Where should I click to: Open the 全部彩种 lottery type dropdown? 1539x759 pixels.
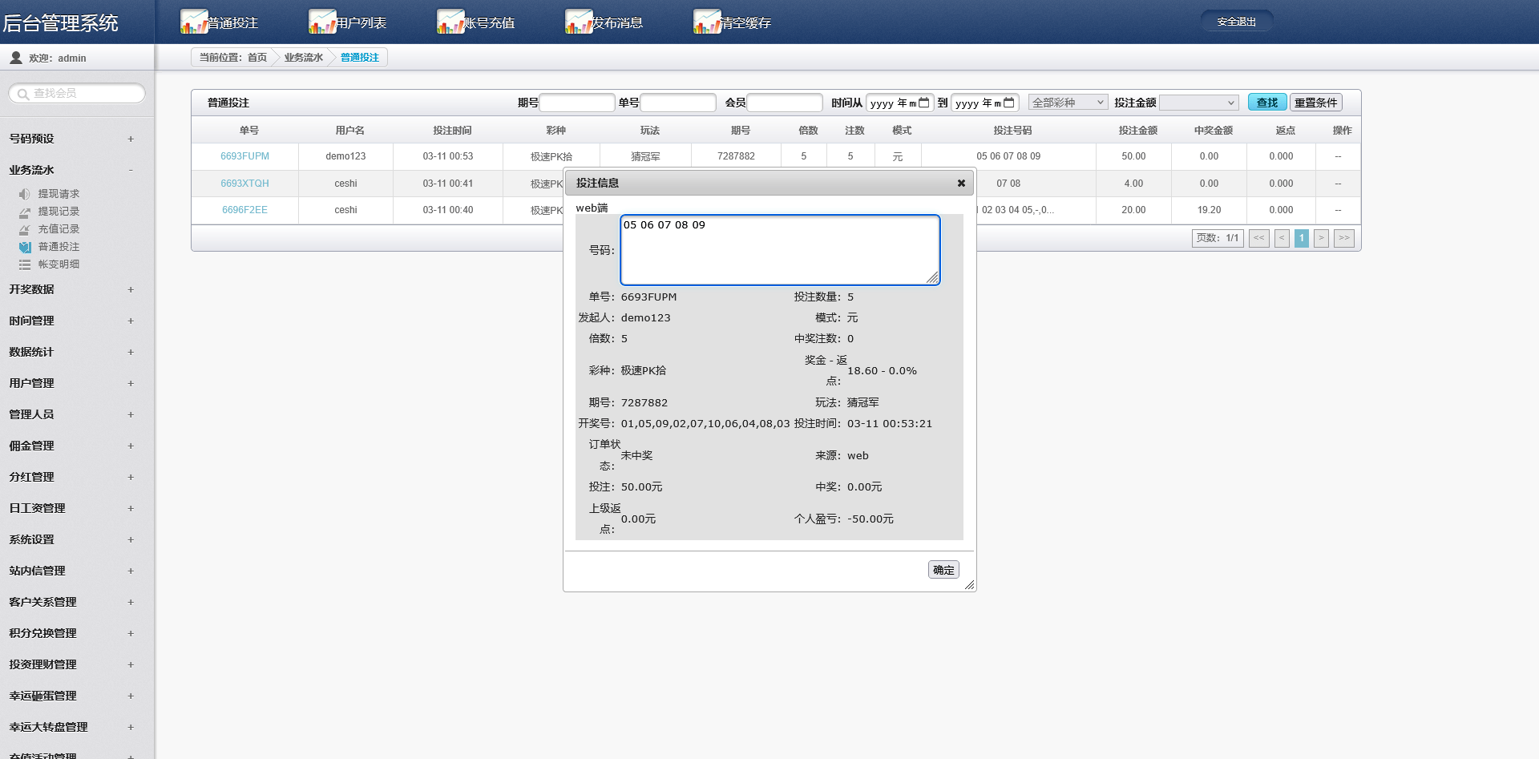pyautogui.click(x=1068, y=103)
